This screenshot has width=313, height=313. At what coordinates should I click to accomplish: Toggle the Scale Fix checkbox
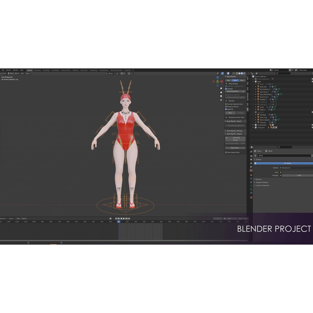[x=226, y=109]
